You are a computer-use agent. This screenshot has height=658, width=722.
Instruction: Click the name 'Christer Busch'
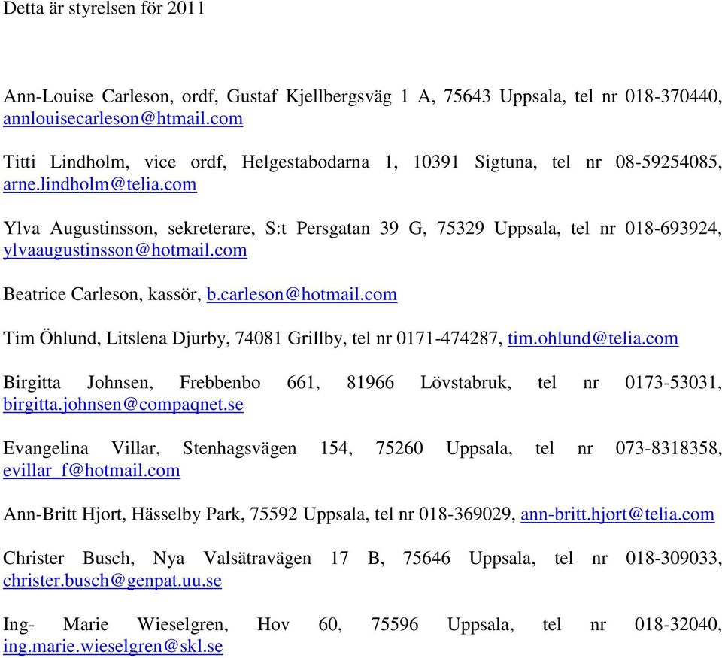tap(68, 559)
